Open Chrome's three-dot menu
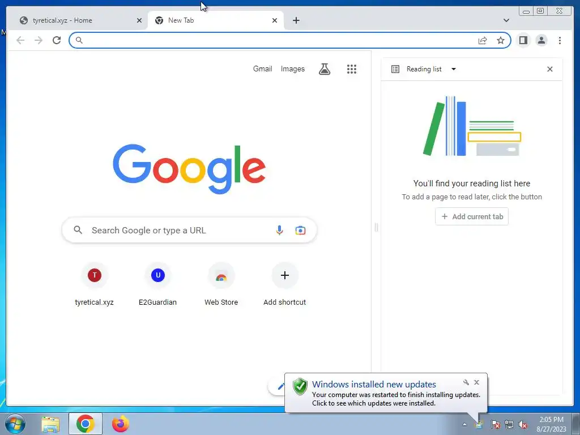The height and width of the screenshot is (435, 580). click(x=560, y=40)
